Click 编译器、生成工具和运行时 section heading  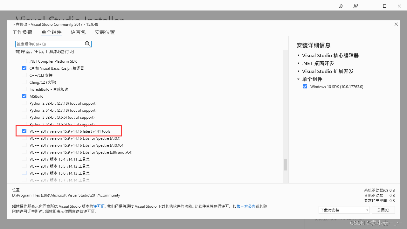pos(45,52)
